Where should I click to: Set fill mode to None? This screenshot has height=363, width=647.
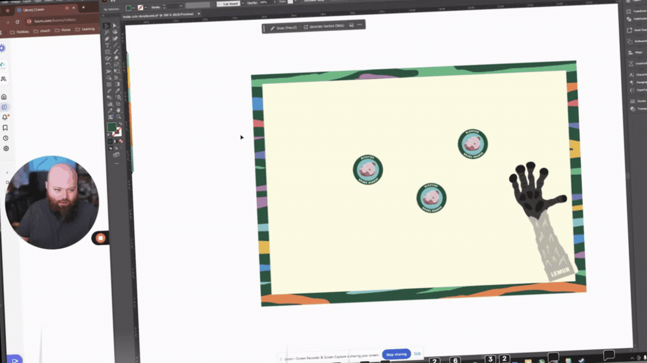[x=120, y=141]
